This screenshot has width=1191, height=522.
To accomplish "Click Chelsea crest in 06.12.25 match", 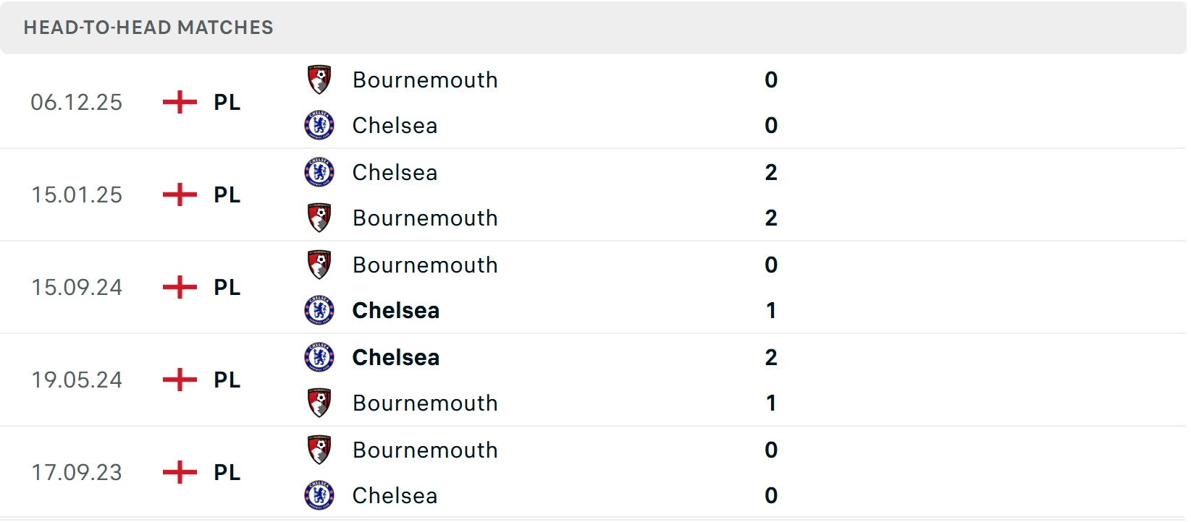I will point(319,126).
